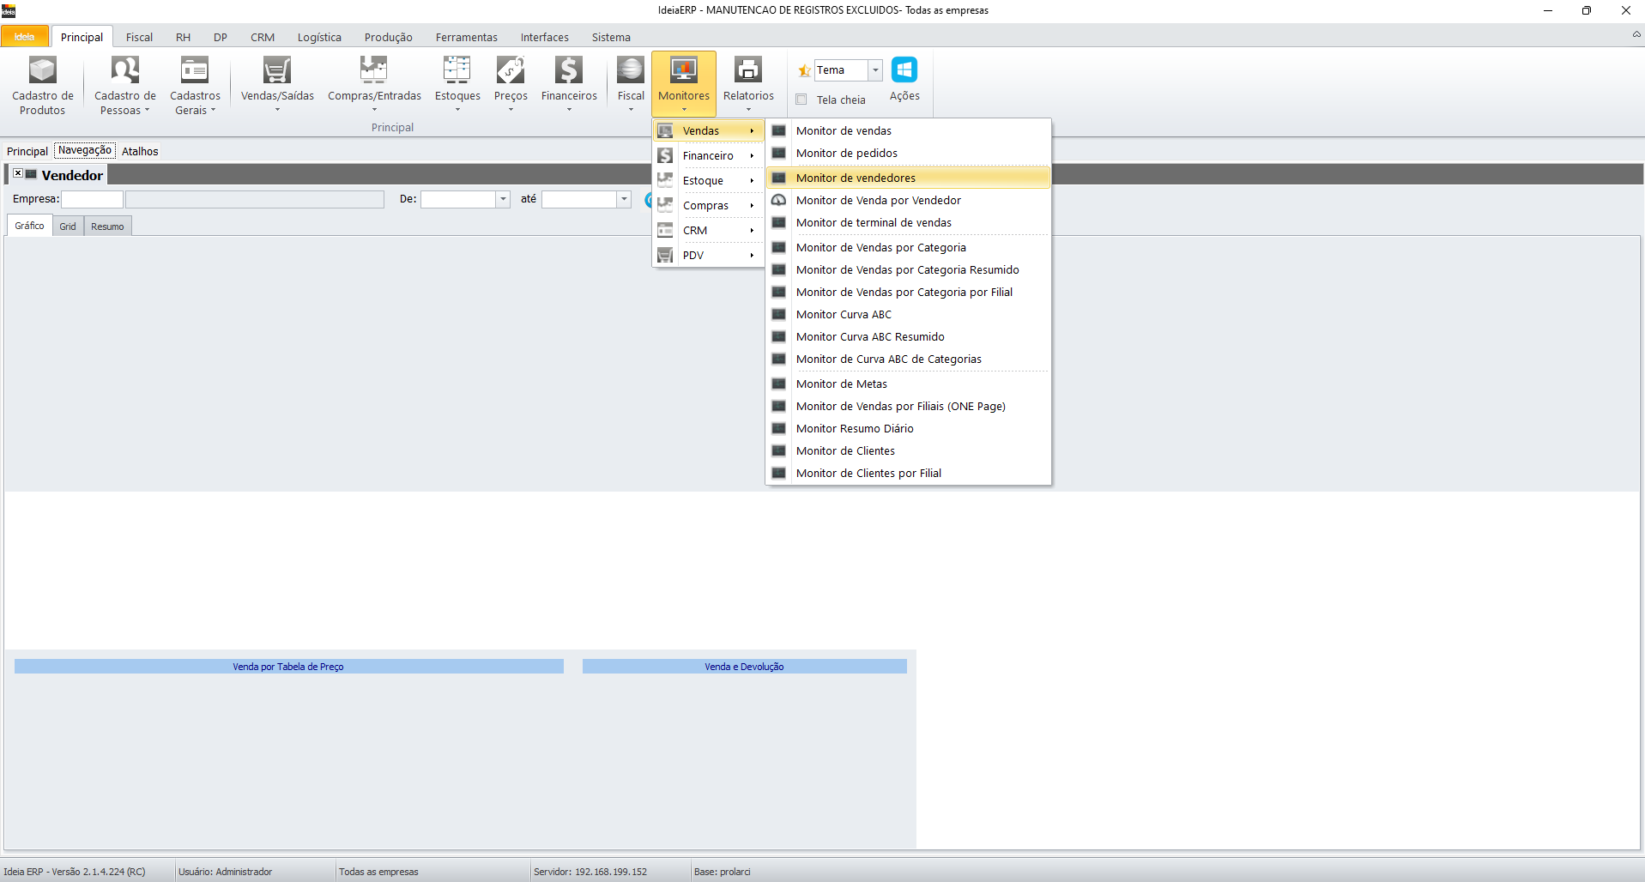1645x882 pixels.
Task: Close the Vendedor panel with X box
Action: [17, 173]
